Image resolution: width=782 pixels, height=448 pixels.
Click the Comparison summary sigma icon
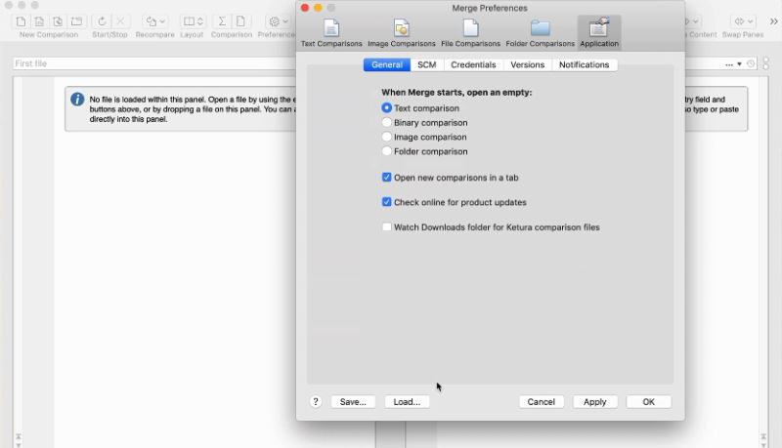[x=222, y=21]
